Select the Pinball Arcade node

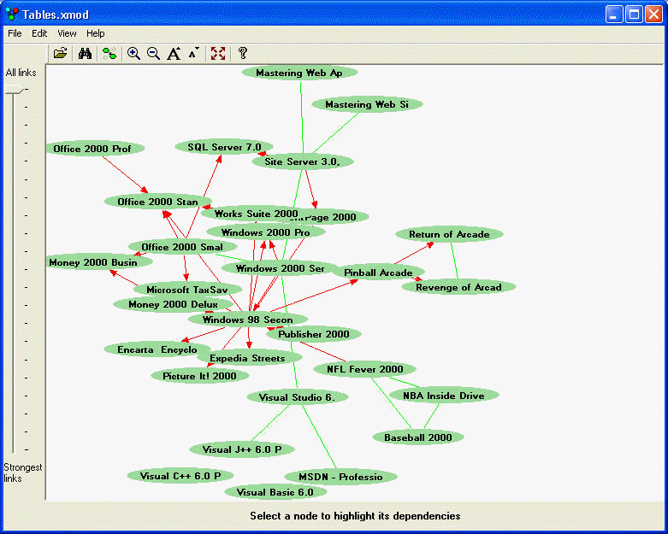[x=378, y=273]
